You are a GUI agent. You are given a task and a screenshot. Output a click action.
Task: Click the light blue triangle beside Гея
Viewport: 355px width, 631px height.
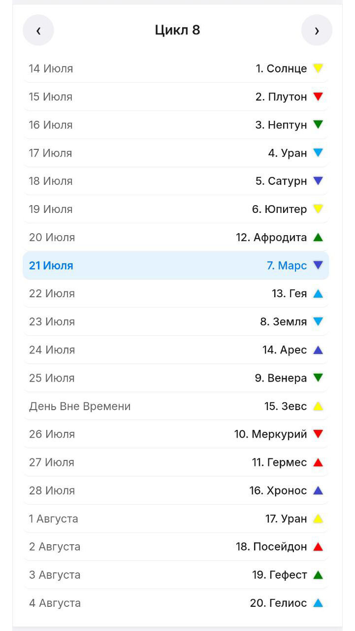(318, 293)
